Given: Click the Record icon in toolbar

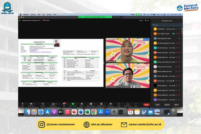Looking at the screenshot, I should pos(82,103).
